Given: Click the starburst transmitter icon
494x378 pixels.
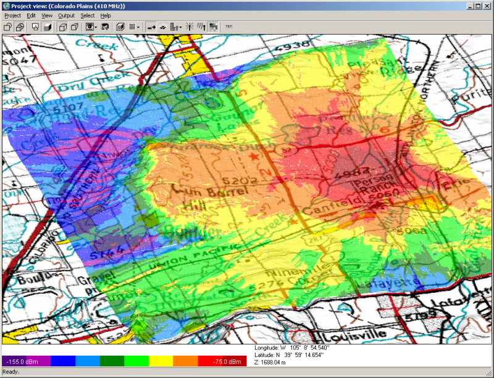Looking at the screenshot, I should point(190,27).
